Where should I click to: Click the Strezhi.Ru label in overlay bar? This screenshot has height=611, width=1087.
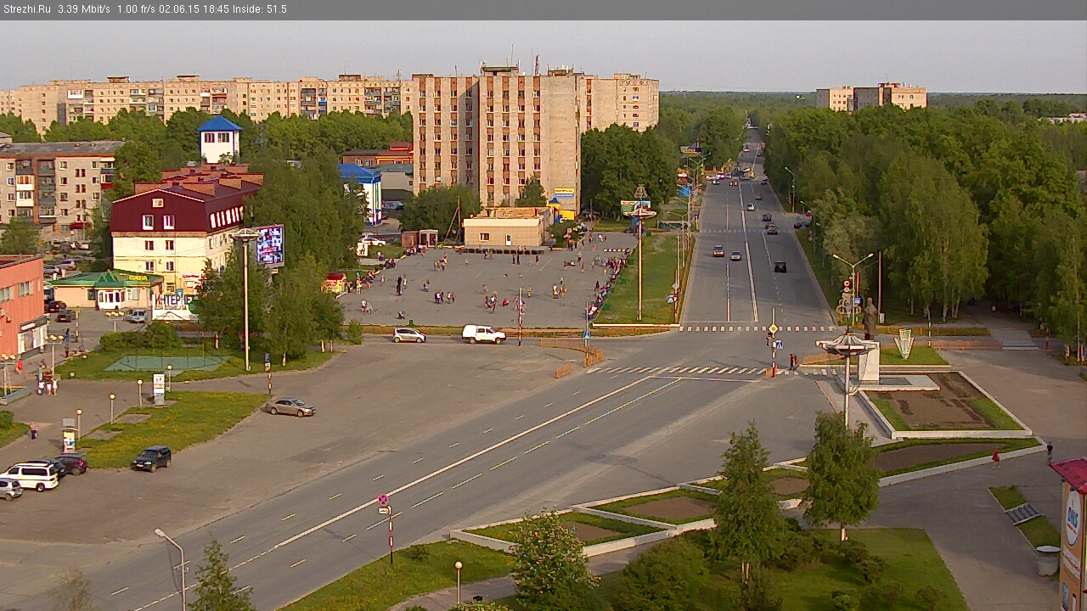27,9
